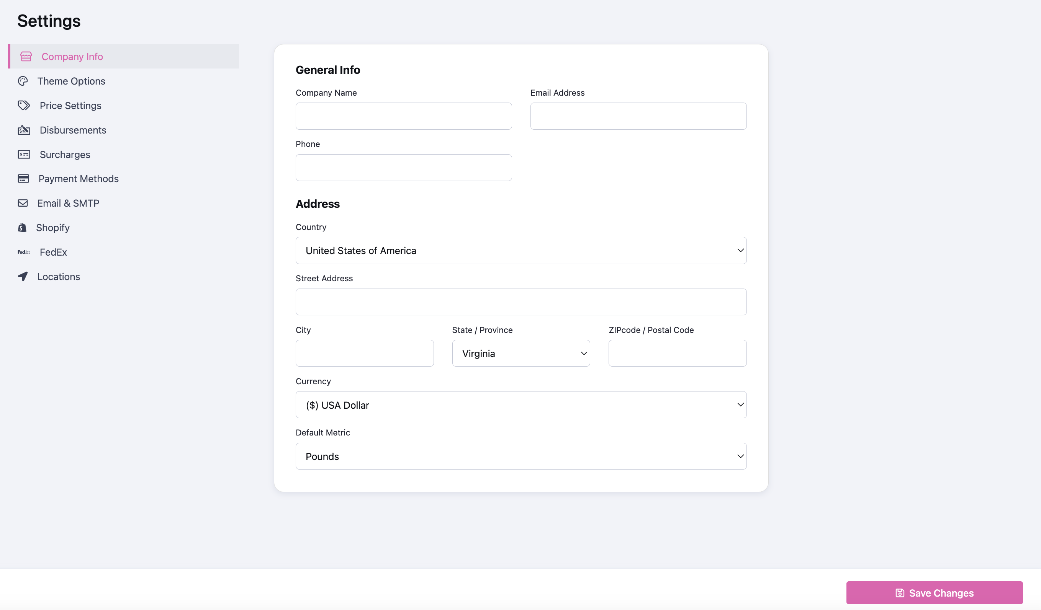Expand the State / Province dropdown

[x=521, y=353]
